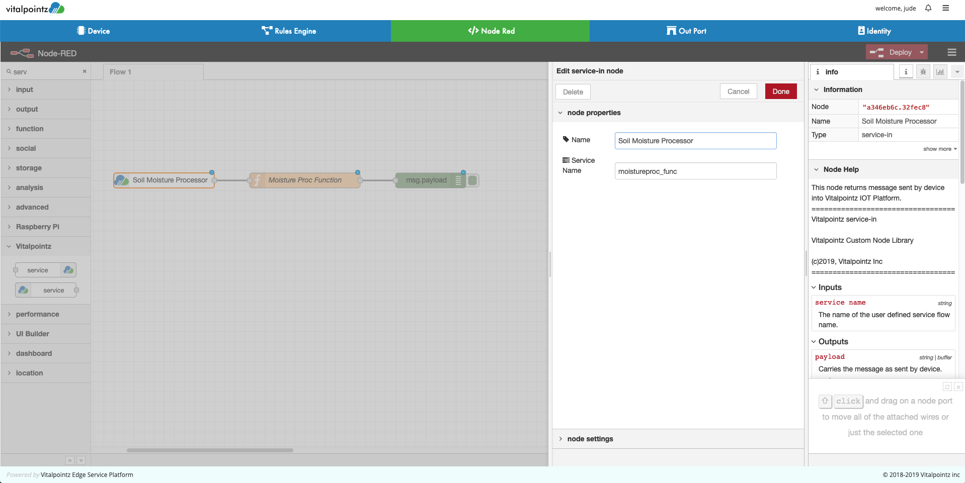Open the Deploy dropdown arrow

[922, 52]
